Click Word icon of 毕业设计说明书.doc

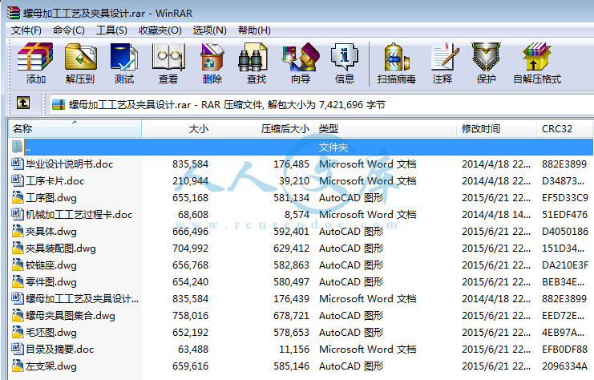coord(18,164)
